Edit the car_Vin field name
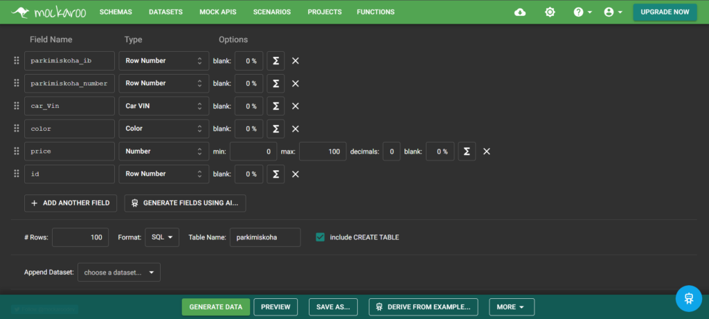 click(70, 106)
